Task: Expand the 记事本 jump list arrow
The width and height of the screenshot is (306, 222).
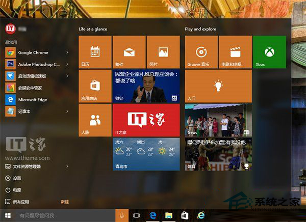Action: click(67, 111)
